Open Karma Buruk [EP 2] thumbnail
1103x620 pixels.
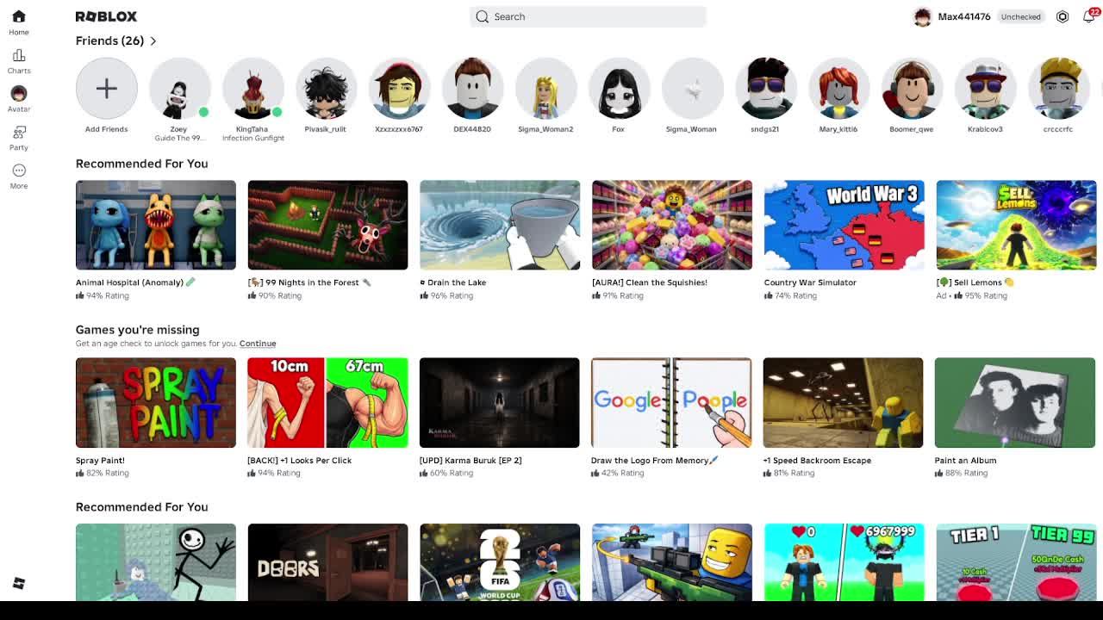pos(500,402)
